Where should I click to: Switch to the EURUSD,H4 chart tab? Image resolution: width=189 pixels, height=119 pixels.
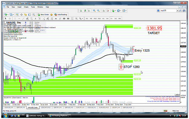click(x=9, y=108)
